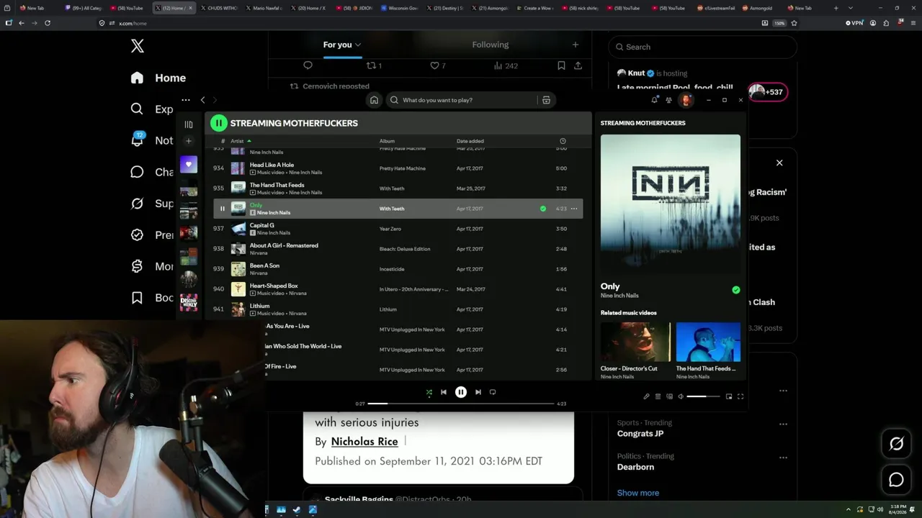Click Show more under X trends
The height and width of the screenshot is (518, 922).
point(638,493)
